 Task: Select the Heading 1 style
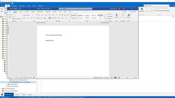click(x=87, y=16)
